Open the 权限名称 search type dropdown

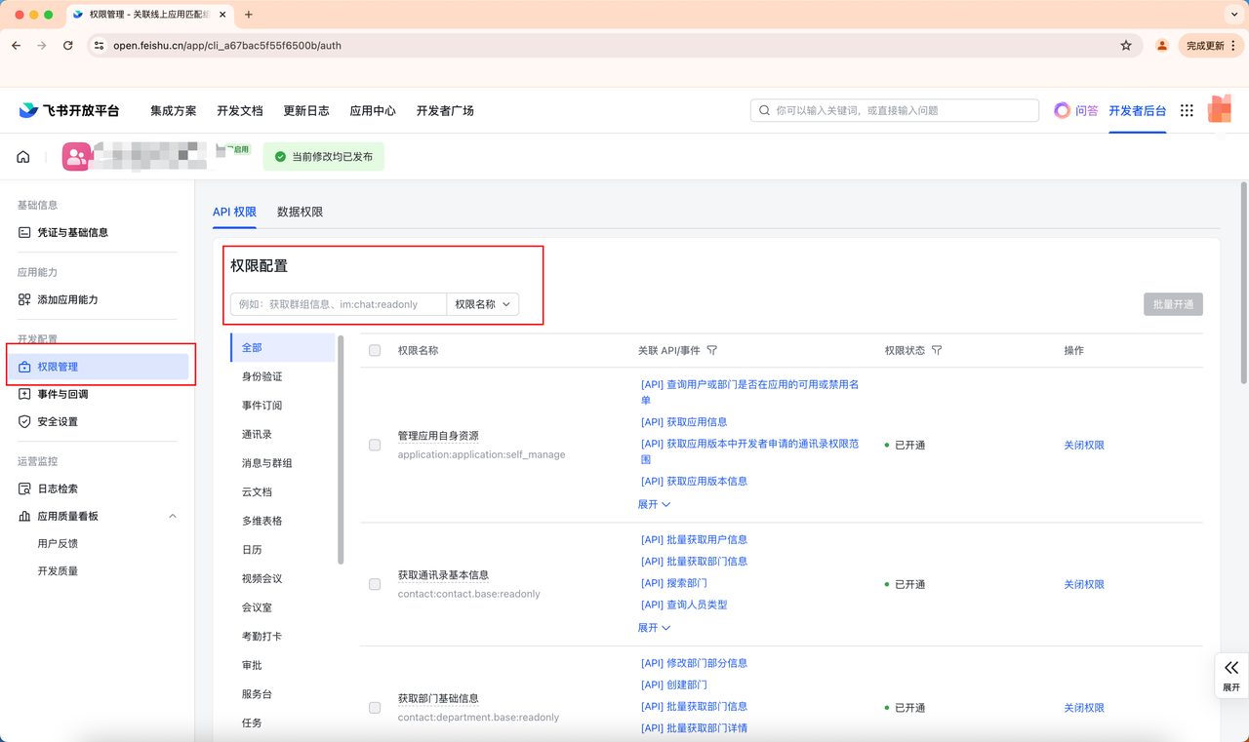[x=482, y=304]
